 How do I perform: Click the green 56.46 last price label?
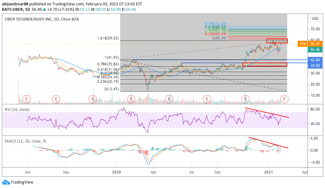coord(315,49)
